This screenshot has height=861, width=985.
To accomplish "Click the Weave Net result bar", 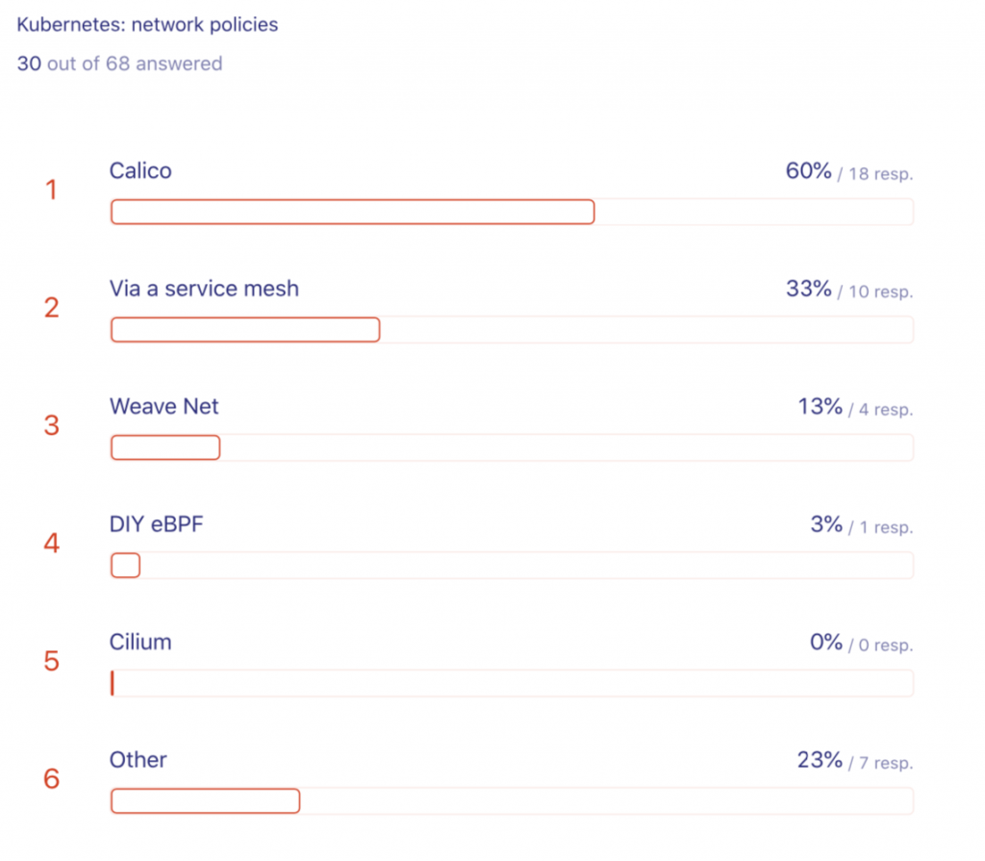I will click(x=165, y=447).
